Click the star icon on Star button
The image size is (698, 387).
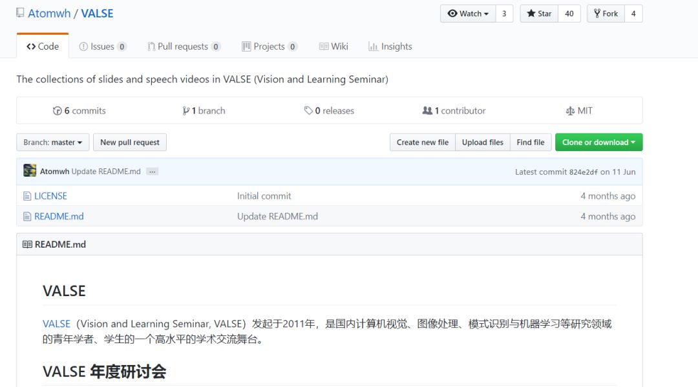point(531,14)
